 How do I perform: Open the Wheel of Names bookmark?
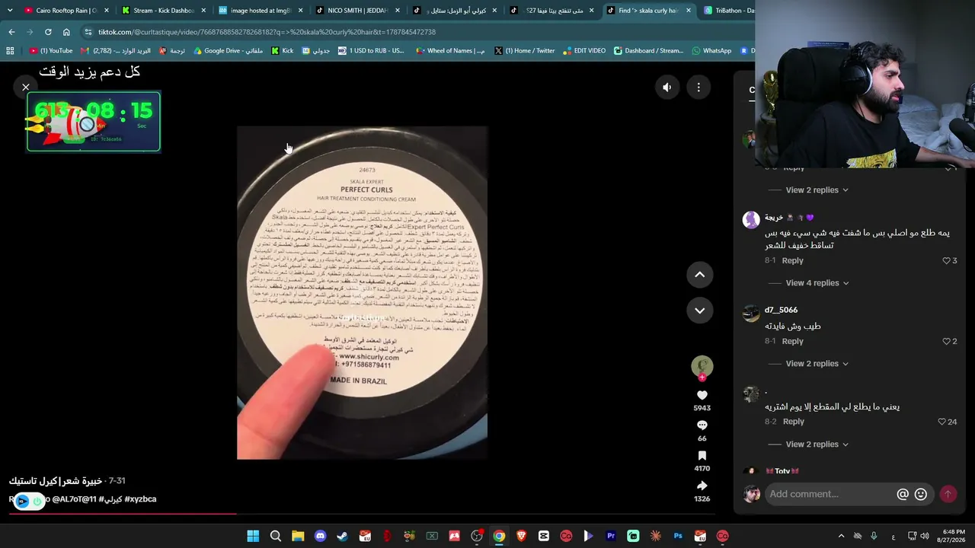(x=450, y=51)
